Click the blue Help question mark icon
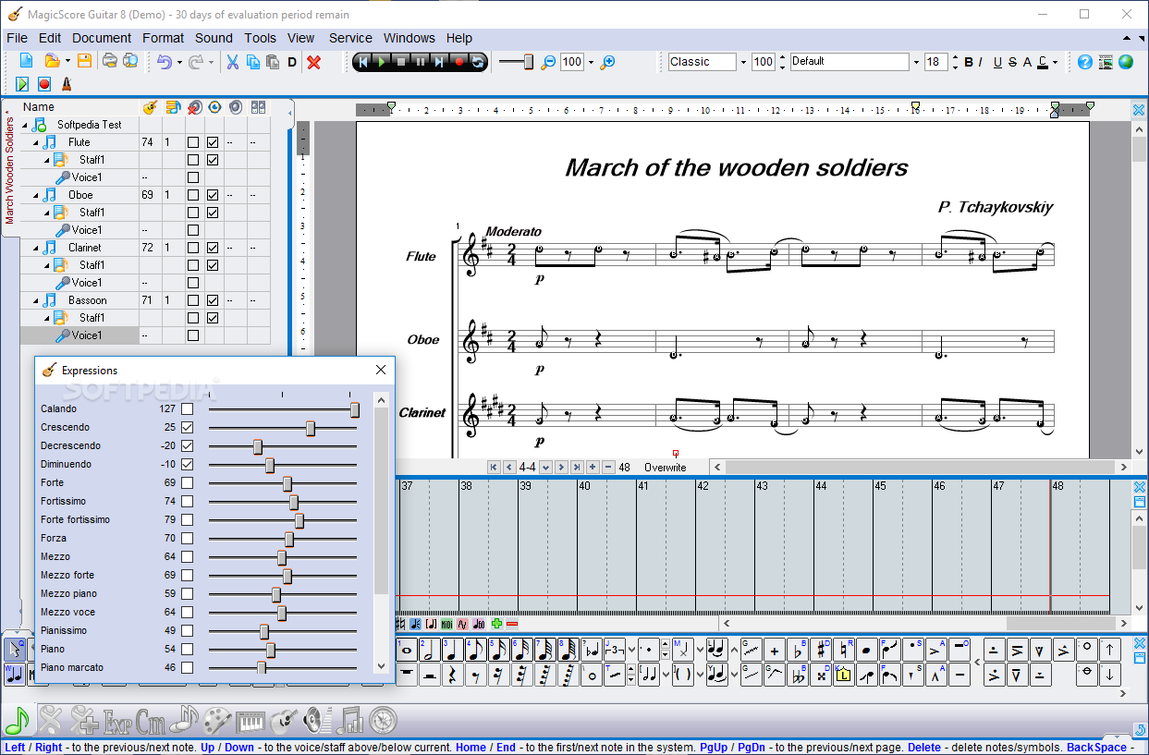This screenshot has height=755, width=1149. 1084,62
